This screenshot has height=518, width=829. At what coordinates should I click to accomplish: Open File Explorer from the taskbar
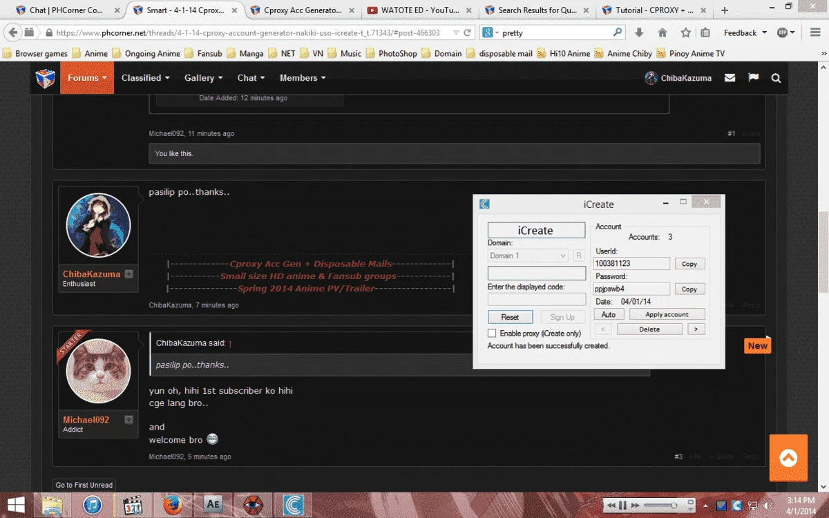click(x=52, y=506)
